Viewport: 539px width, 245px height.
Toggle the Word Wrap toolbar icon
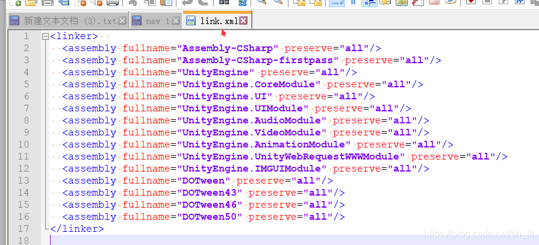pyautogui.click(x=337, y=3)
